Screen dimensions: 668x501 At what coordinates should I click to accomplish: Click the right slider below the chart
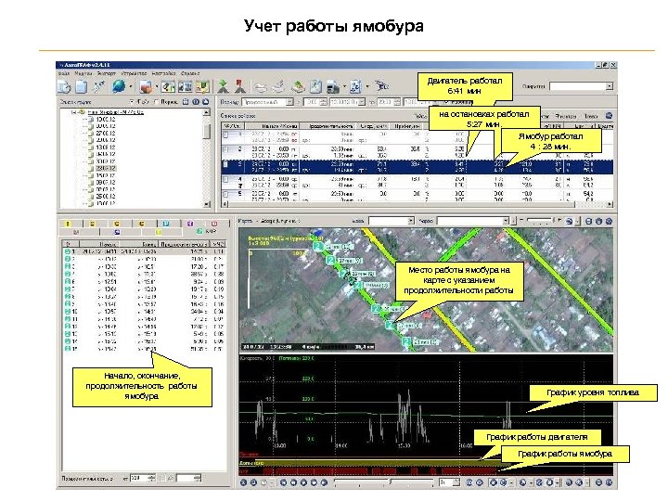412,482
